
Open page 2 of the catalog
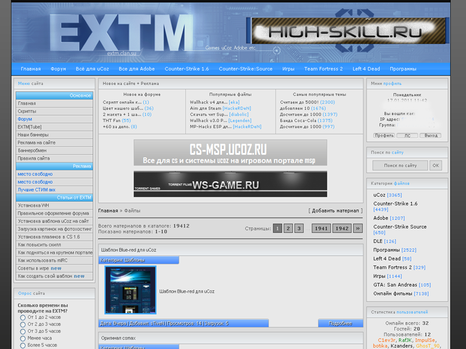(288, 229)
